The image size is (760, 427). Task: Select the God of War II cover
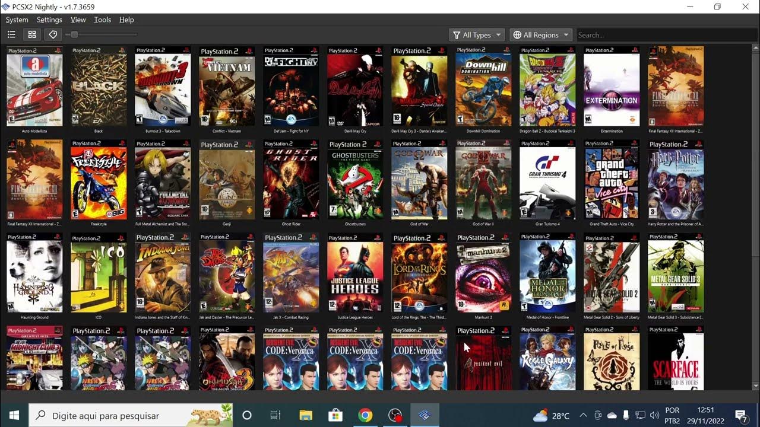click(483, 180)
